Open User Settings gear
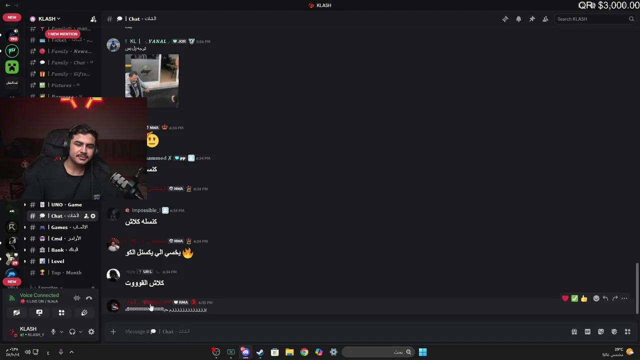Viewport: 640px width, 360px height. point(91,331)
